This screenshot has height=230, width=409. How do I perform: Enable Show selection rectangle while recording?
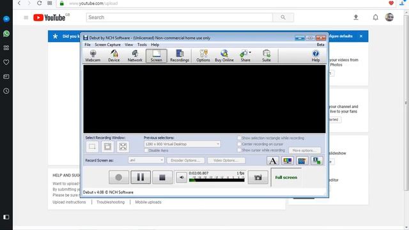(x=239, y=138)
